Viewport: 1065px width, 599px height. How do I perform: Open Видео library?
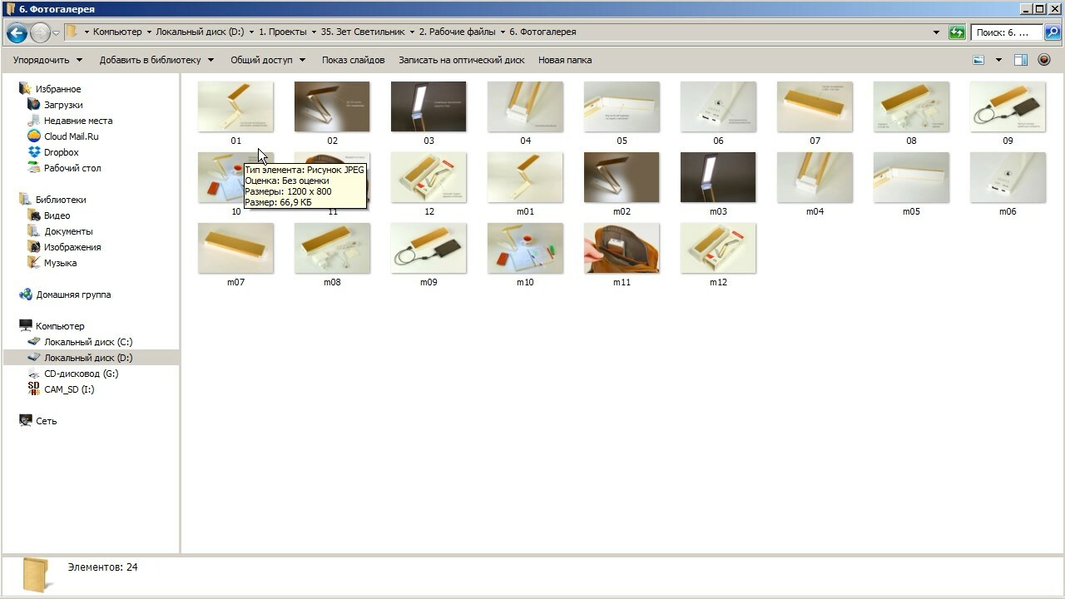(x=57, y=215)
